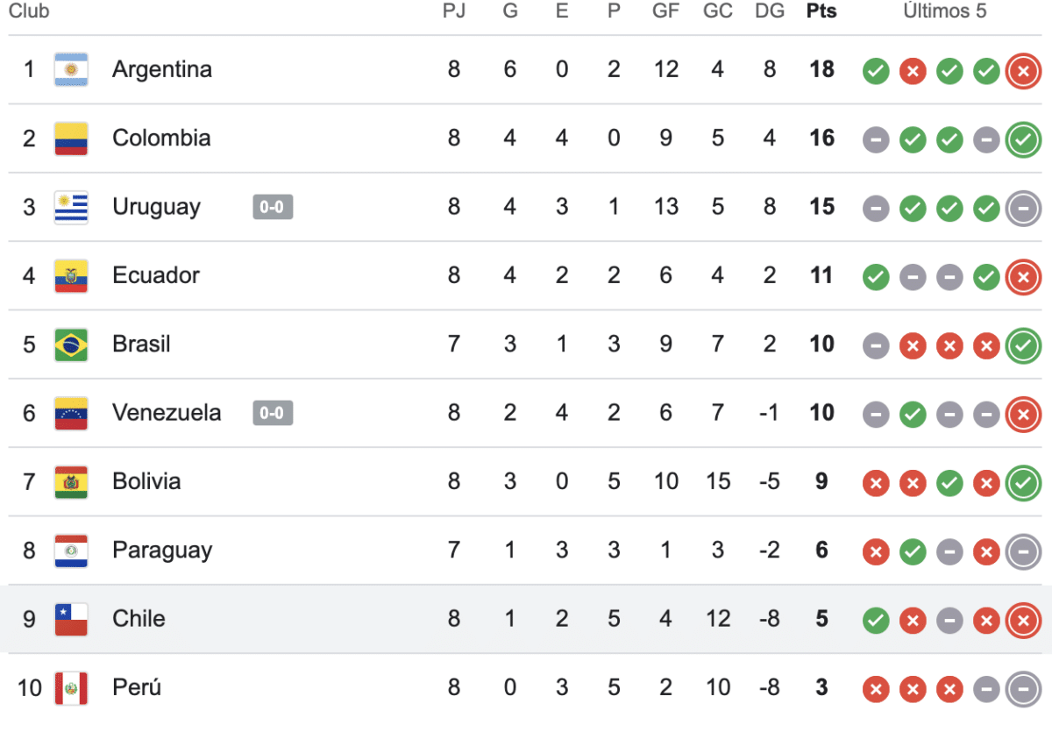1052x732 pixels.
Task: Click the Colombia flag icon
Action: (x=71, y=139)
